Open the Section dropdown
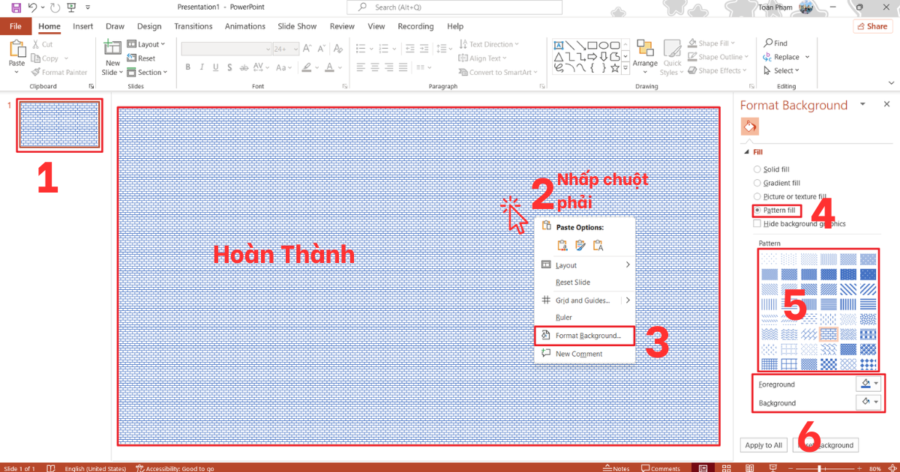 pyautogui.click(x=147, y=73)
